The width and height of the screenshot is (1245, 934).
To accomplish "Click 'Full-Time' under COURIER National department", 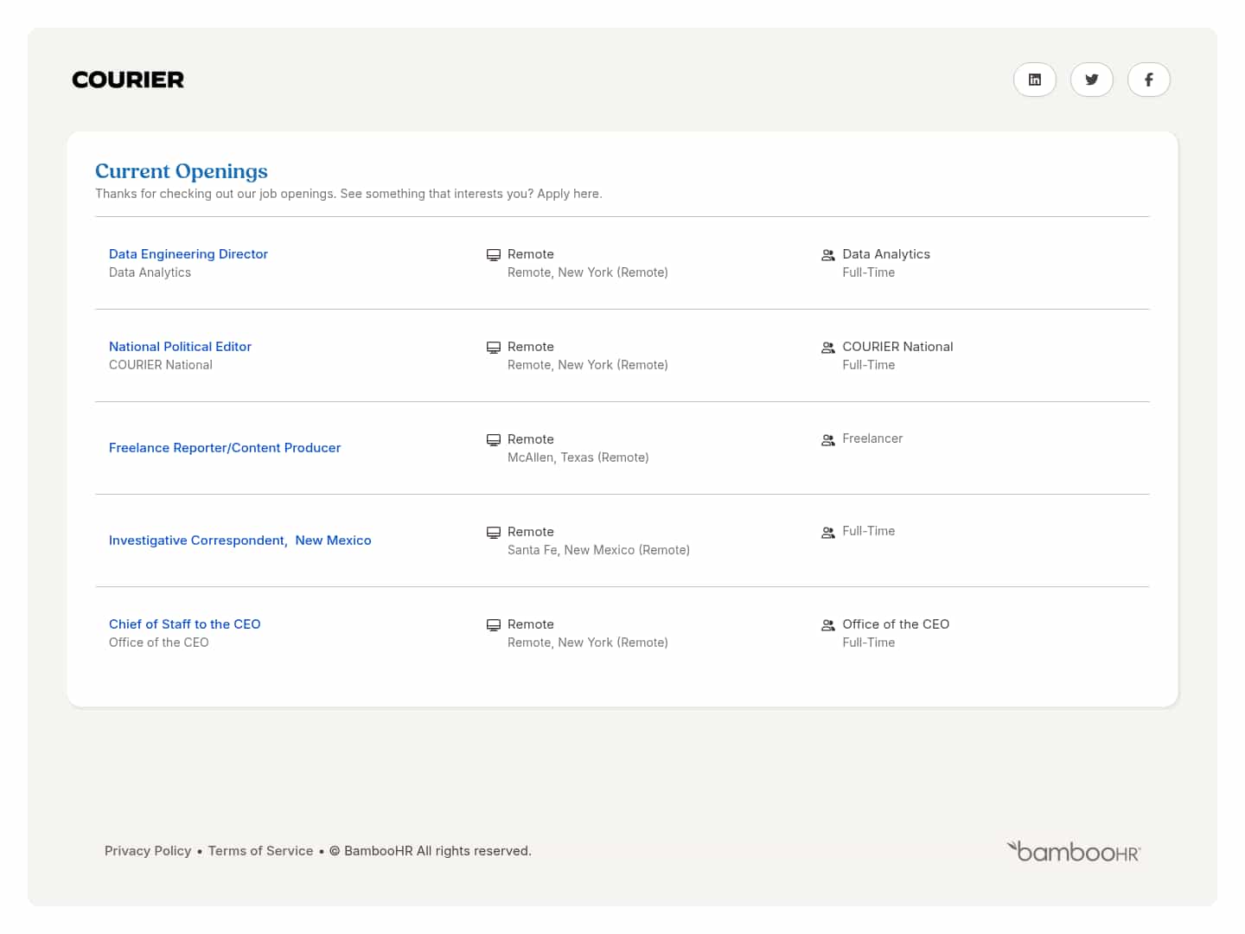I will (869, 365).
